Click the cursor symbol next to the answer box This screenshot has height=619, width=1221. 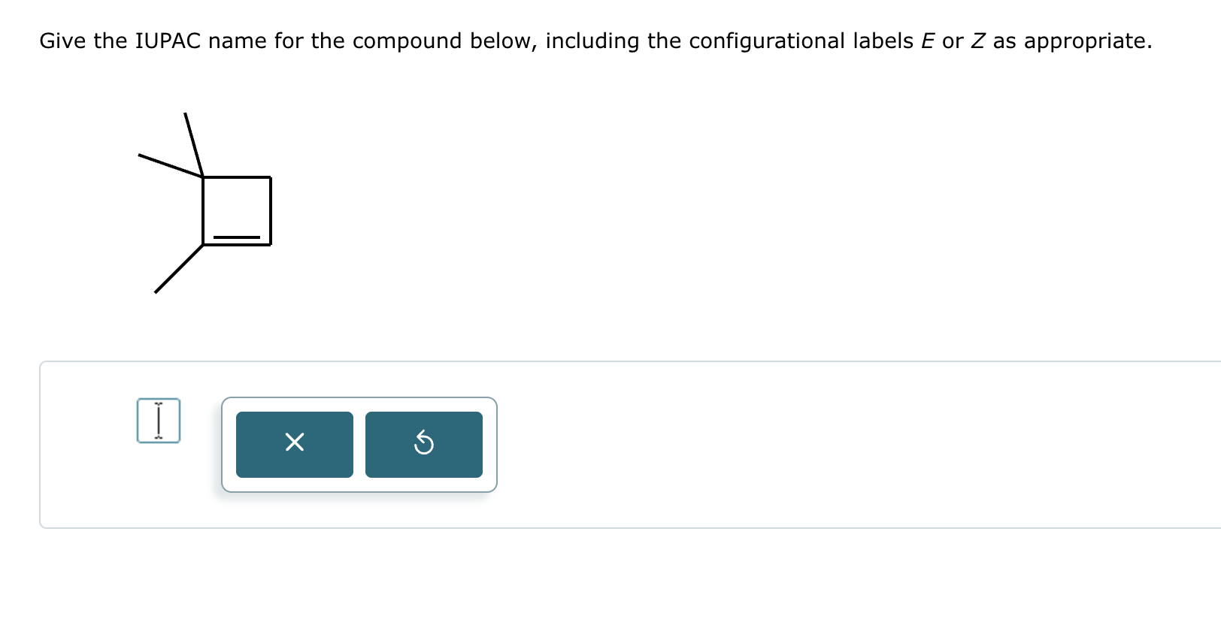tap(159, 420)
